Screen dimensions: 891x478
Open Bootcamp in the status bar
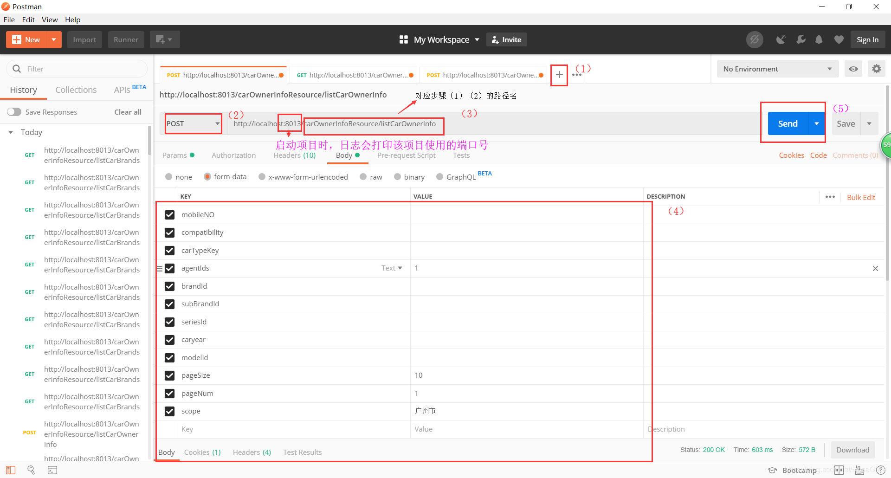pyautogui.click(x=793, y=470)
